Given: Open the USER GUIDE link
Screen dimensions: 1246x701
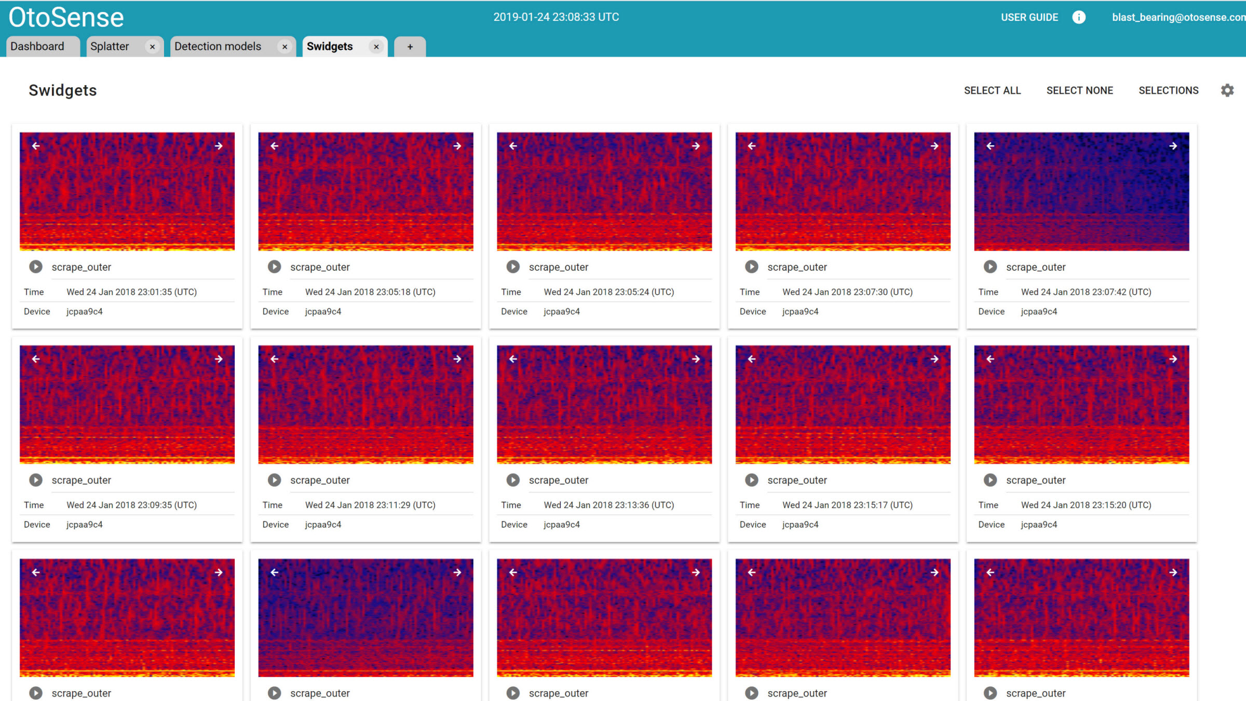Looking at the screenshot, I should (1029, 17).
